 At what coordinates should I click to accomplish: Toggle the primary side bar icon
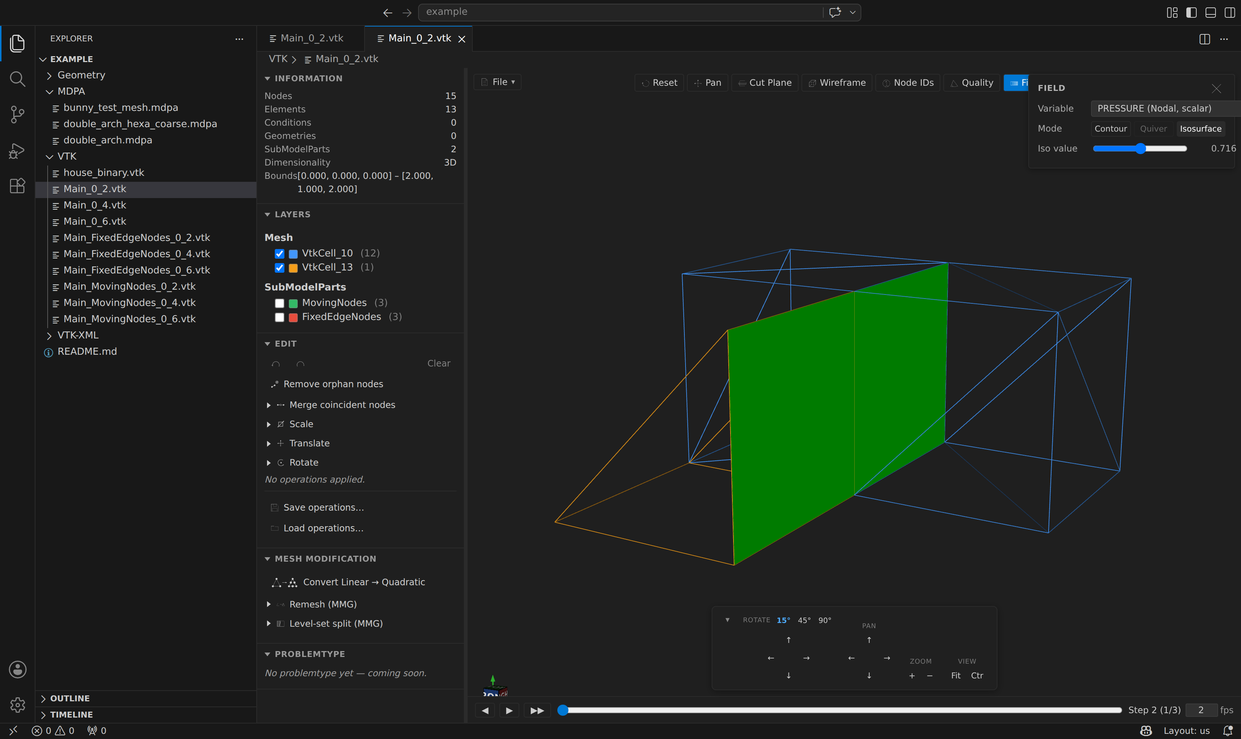[1191, 13]
